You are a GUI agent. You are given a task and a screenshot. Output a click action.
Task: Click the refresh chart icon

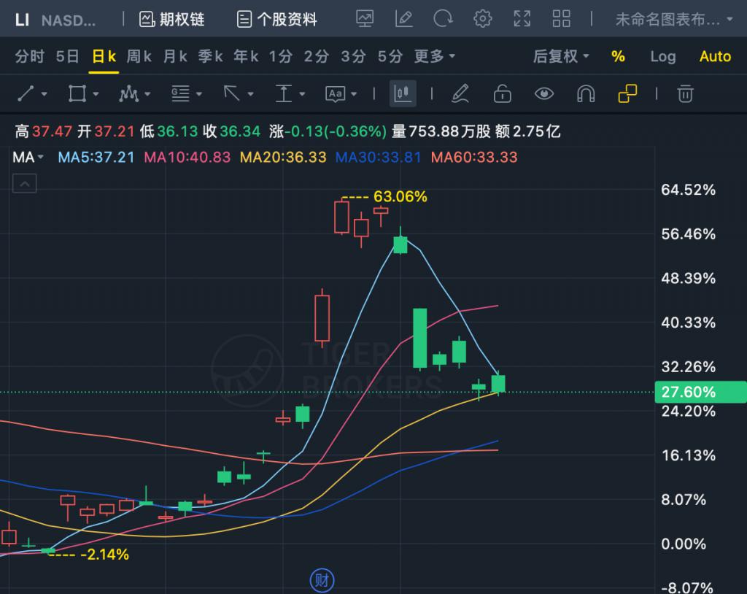click(x=443, y=19)
